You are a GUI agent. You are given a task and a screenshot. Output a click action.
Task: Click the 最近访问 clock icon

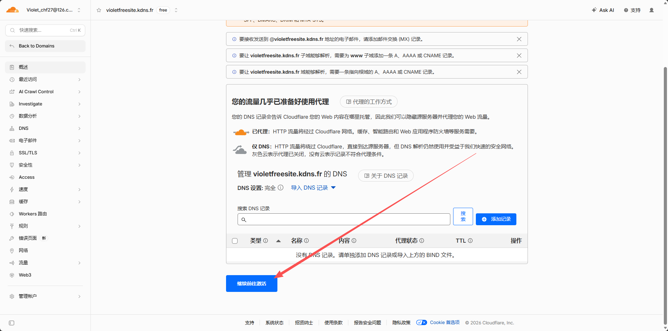12,80
